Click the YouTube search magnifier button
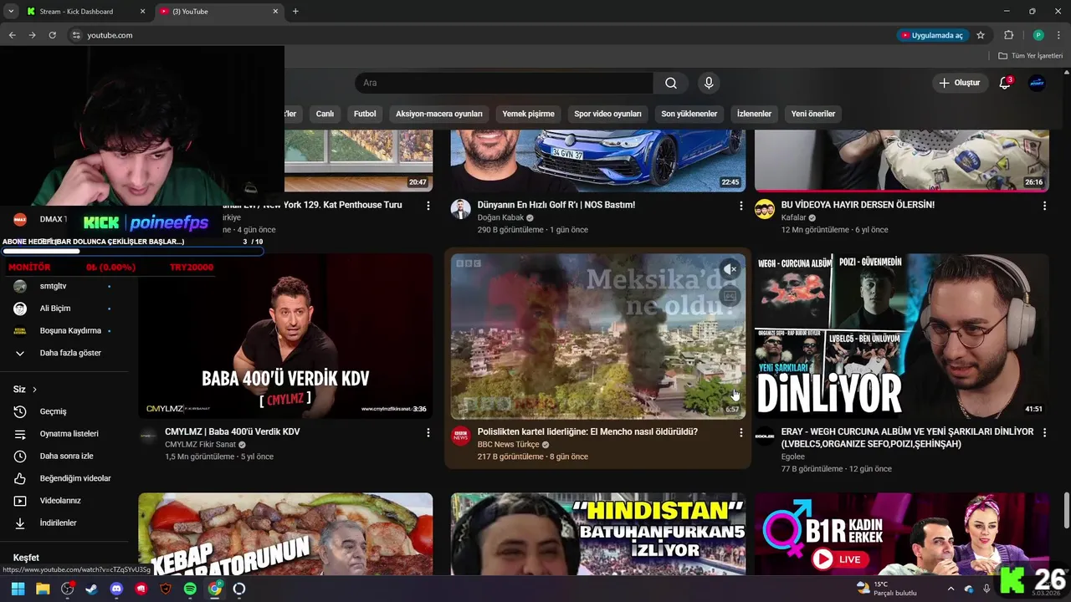This screenshot has width=1071, height=602. [x=671, y=83]
